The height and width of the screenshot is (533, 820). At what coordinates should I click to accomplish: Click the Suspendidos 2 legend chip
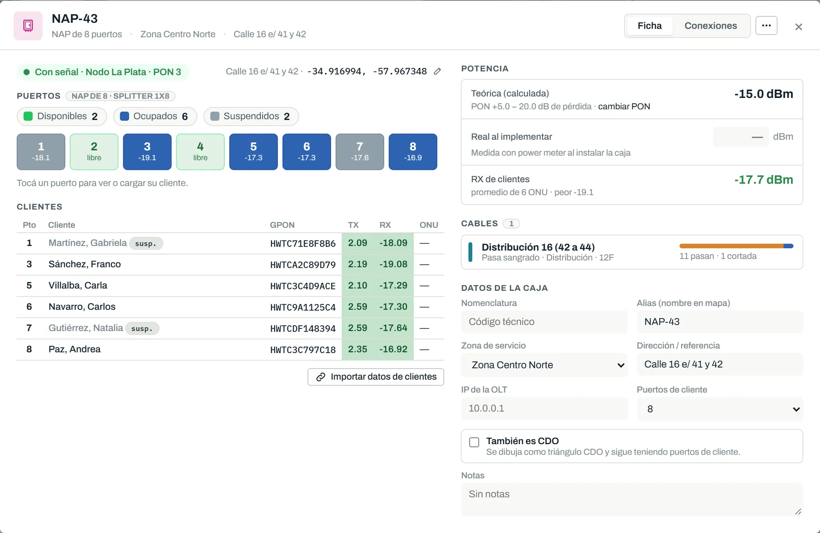(251, 117)
